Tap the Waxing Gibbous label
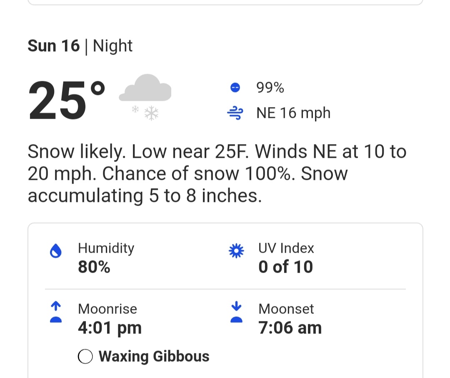The width and height of the screenshot is (450, 378). coord(154,356)
